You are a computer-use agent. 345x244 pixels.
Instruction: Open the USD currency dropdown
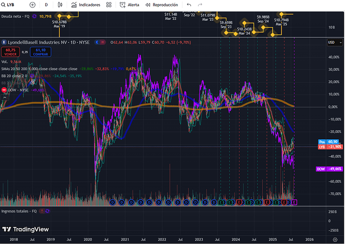pos(334,42)
